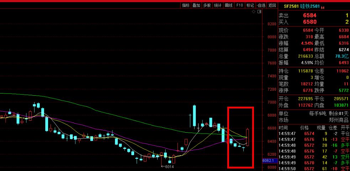Toggle the side panel layout icon
This screenshot has width=350, height=171.
point(259,12)
